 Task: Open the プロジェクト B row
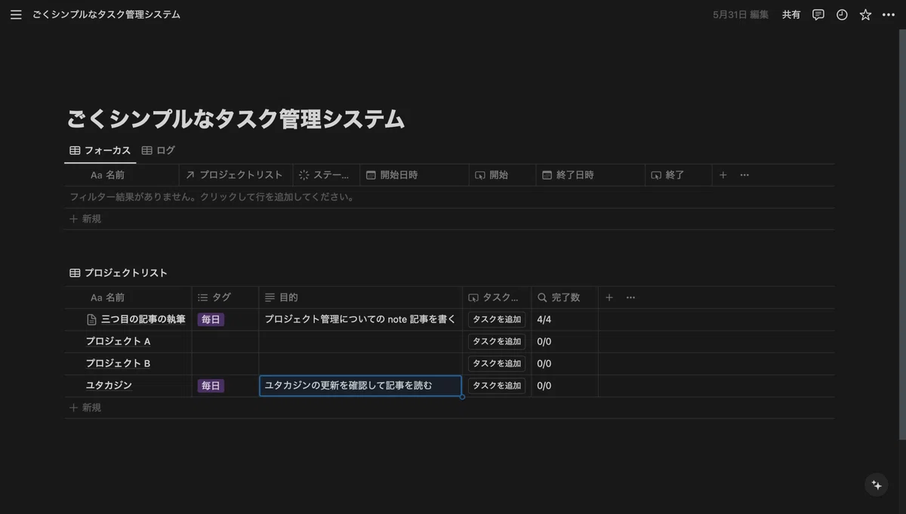pos(118,363)
